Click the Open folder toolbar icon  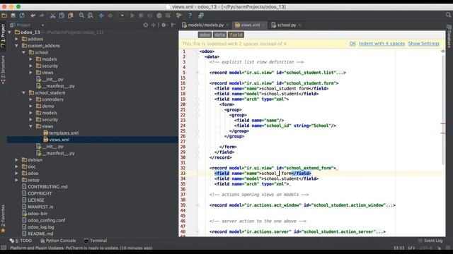tap(4, 16)
